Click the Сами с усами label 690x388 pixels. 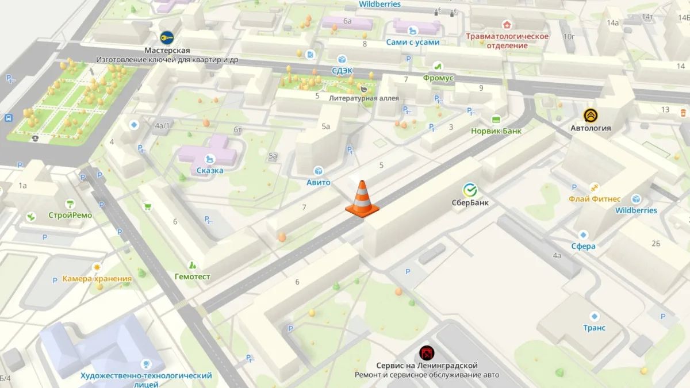(413, 42)
